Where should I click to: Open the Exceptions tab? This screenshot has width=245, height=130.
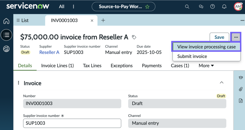(121, 66)
